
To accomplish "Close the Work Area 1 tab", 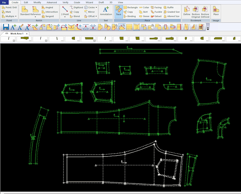I will [x=27, y=34].
